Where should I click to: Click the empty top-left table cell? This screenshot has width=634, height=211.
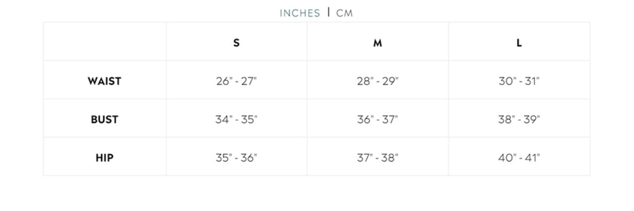coord(105,42)
